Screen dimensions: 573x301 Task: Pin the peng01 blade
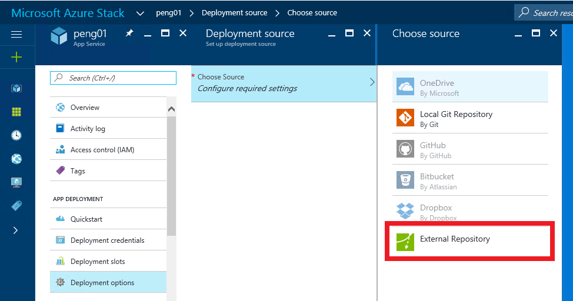click(129, 34)
